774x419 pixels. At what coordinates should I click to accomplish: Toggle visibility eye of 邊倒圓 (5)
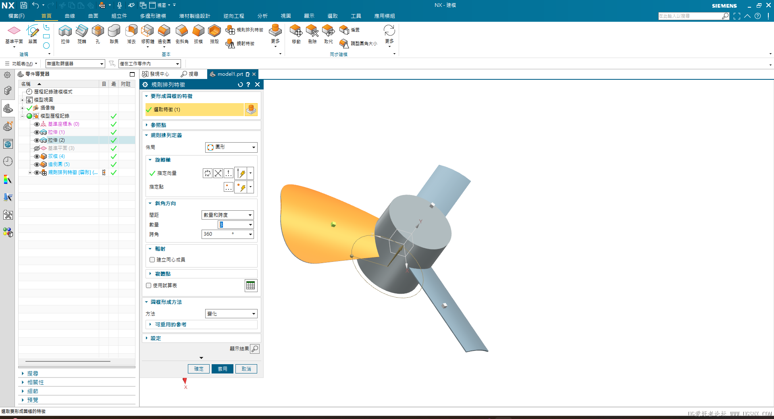(37, 164)
